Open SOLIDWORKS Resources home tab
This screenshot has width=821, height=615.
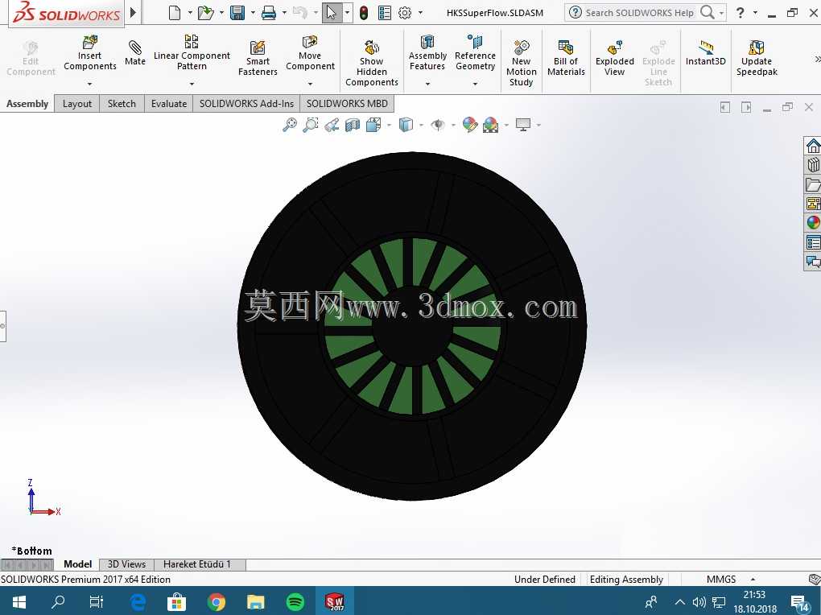pos(813,145)
